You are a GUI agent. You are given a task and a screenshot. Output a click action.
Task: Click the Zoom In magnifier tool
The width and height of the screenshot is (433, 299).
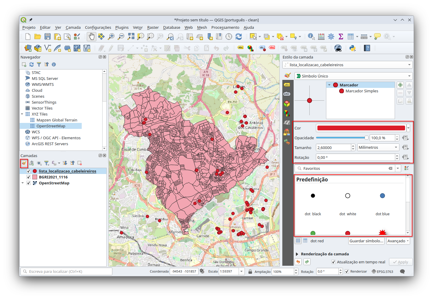pos(111,37)
